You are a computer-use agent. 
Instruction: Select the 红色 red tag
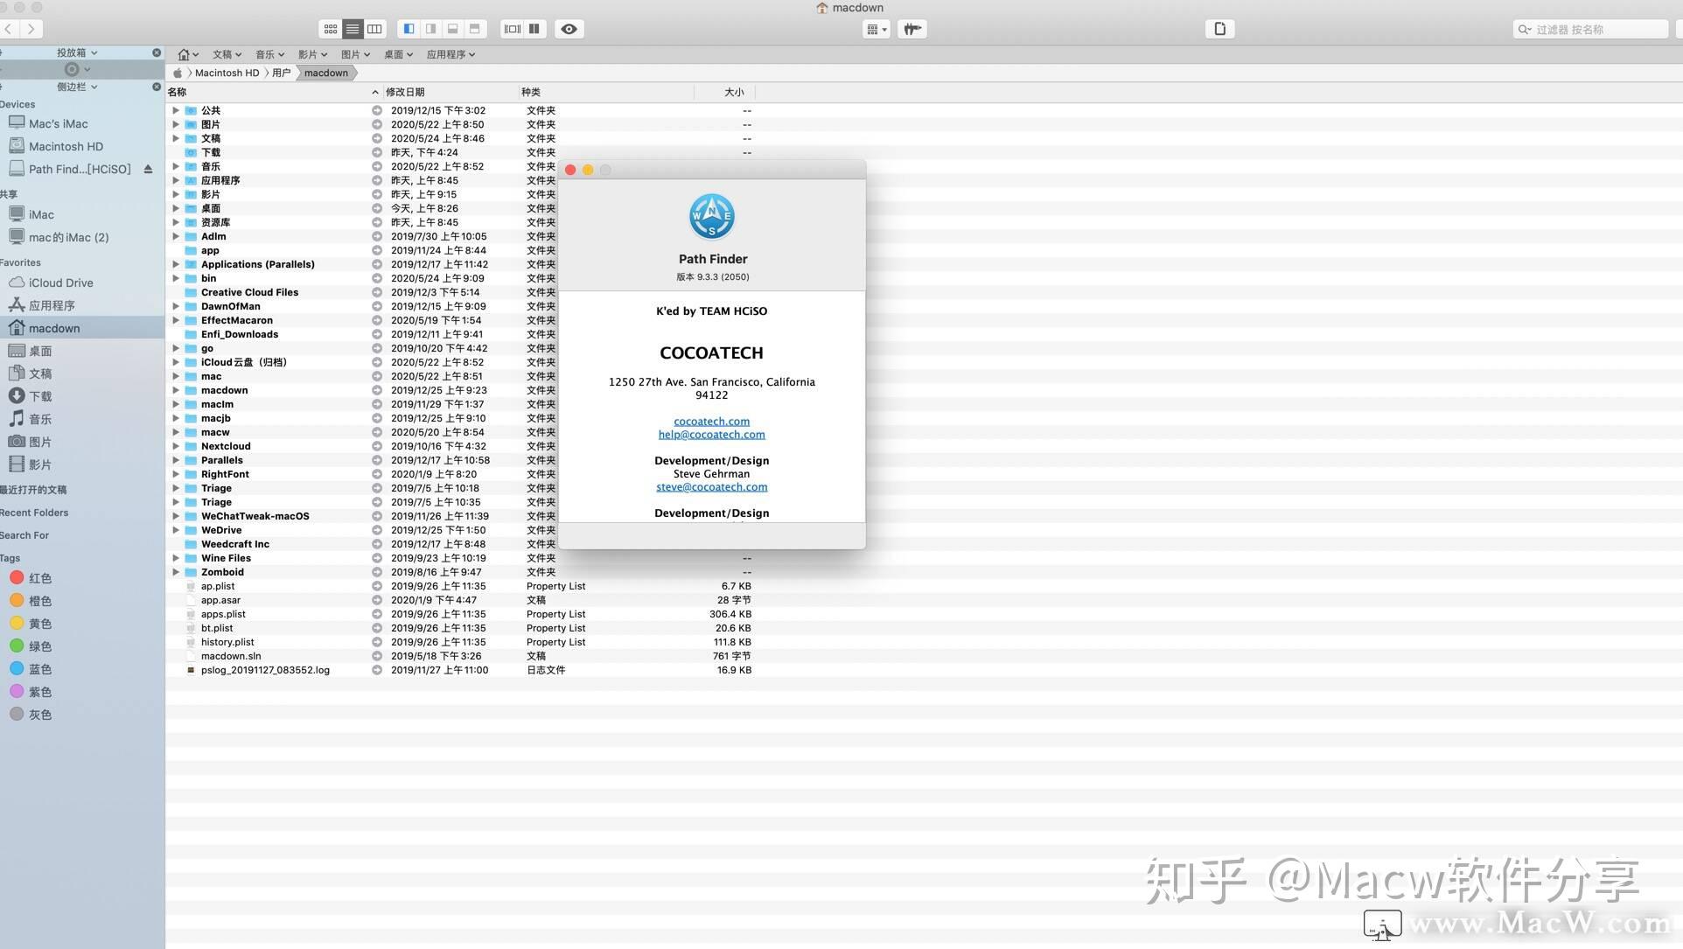pyautogui.click(x=38, y=578)
